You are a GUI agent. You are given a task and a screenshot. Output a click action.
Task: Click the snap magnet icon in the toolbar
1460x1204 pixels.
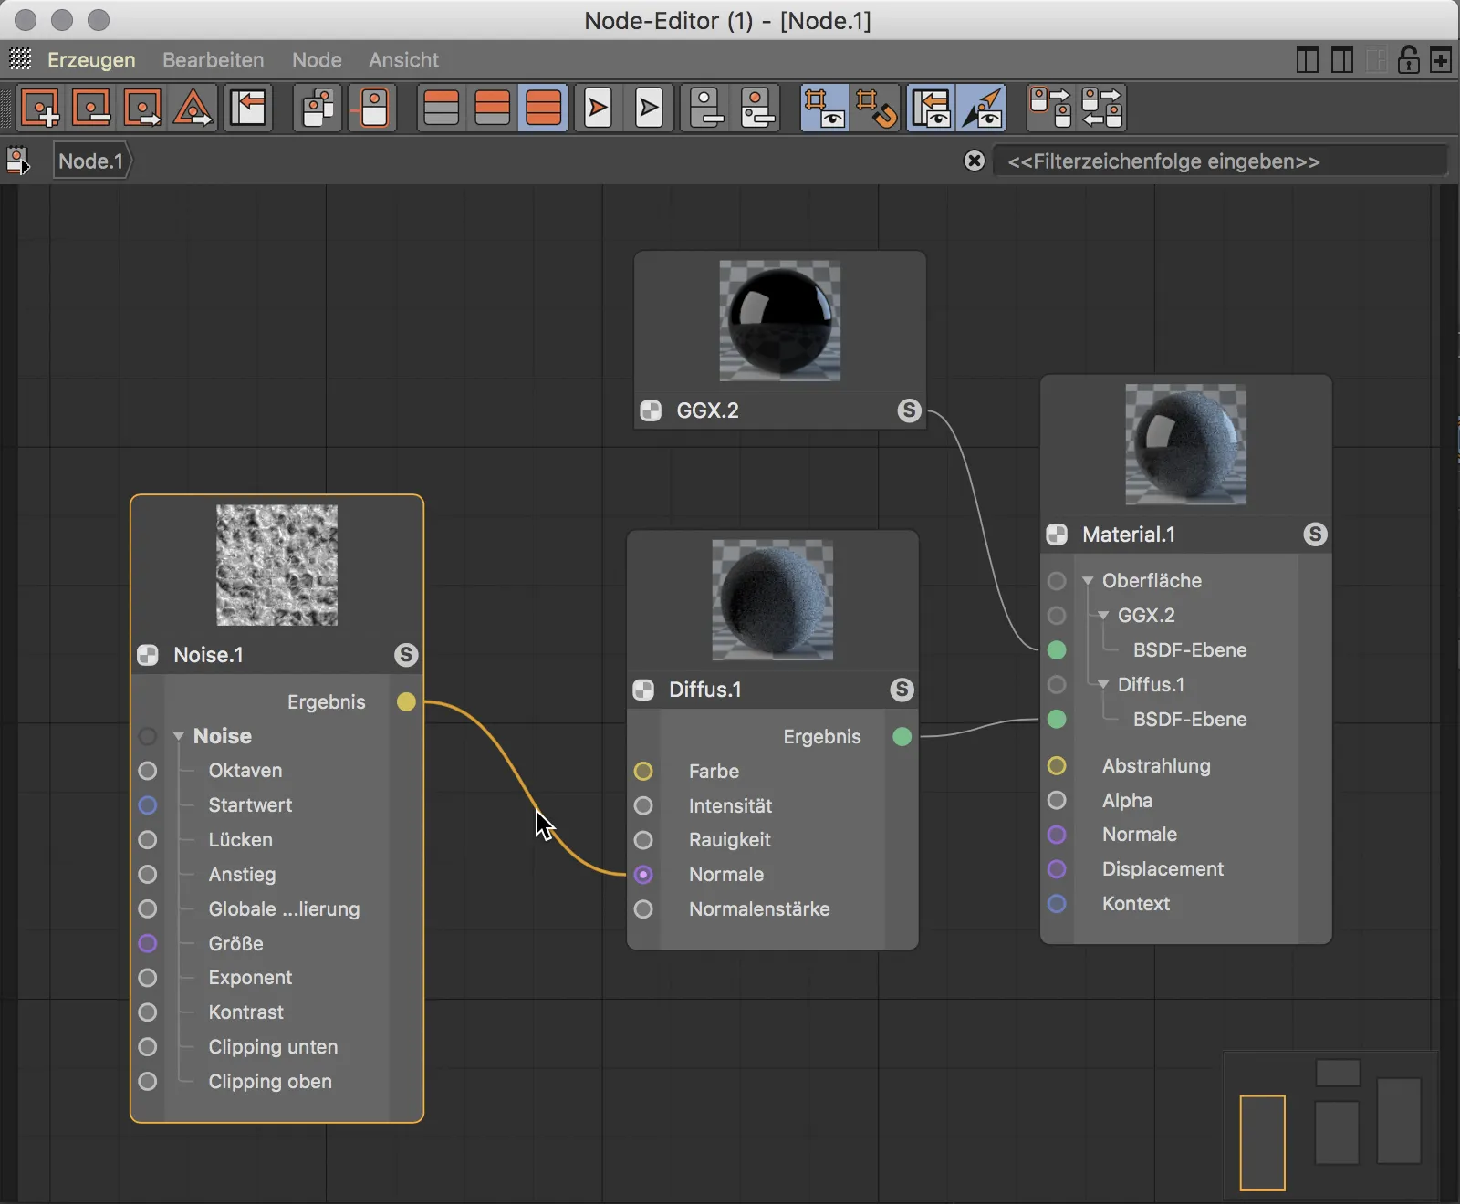876,107
